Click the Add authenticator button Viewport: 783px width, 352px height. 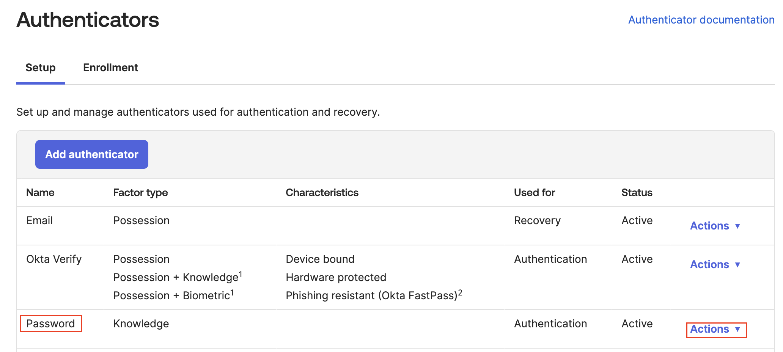pos(91,154)
